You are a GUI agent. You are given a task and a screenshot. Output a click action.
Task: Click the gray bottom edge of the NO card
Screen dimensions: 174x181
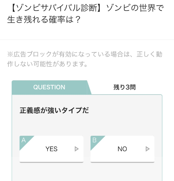123,162
